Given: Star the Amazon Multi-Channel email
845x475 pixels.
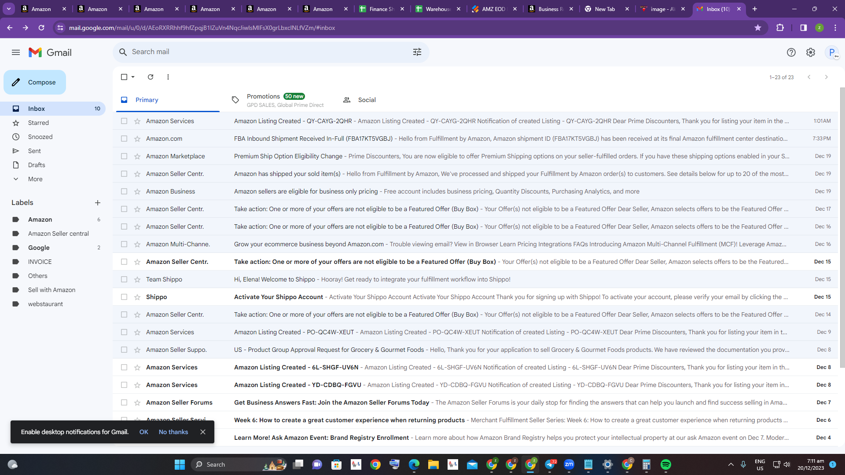Looking at the screenshot, I should 137,244.
